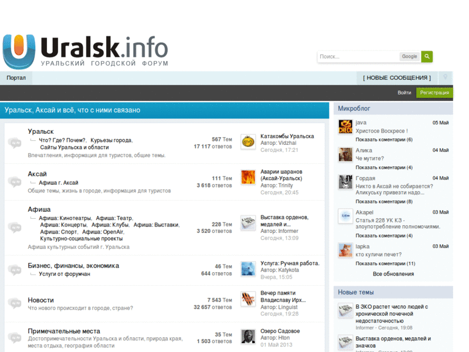
Task: Open НОВЫЕ СООБЩЕНИЯ link
Action: point(397,78)
